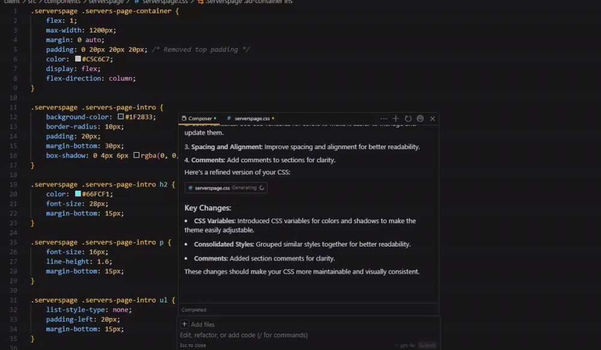
Task: Click the Composer history refresh arrow icon
Action: pyautogui.click(x=408, y=119)
